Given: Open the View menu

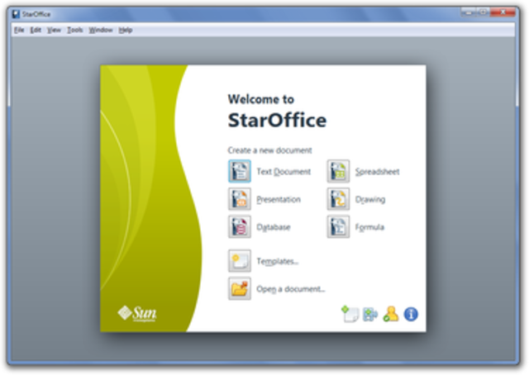Looking at the screenshot, I should 54,30.
